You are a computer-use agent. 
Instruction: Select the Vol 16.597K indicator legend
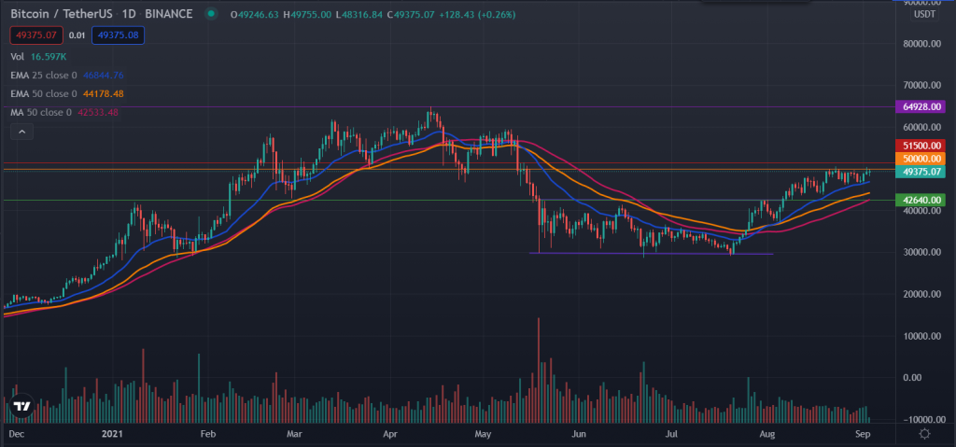pyautogui.click(x=38, y=56)
